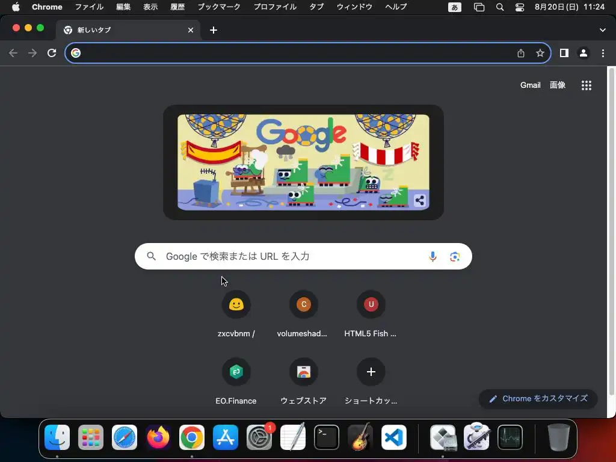616x462 pixels.
Task: Open the ウェブストア shortcut
Action: tap(303, 381)
